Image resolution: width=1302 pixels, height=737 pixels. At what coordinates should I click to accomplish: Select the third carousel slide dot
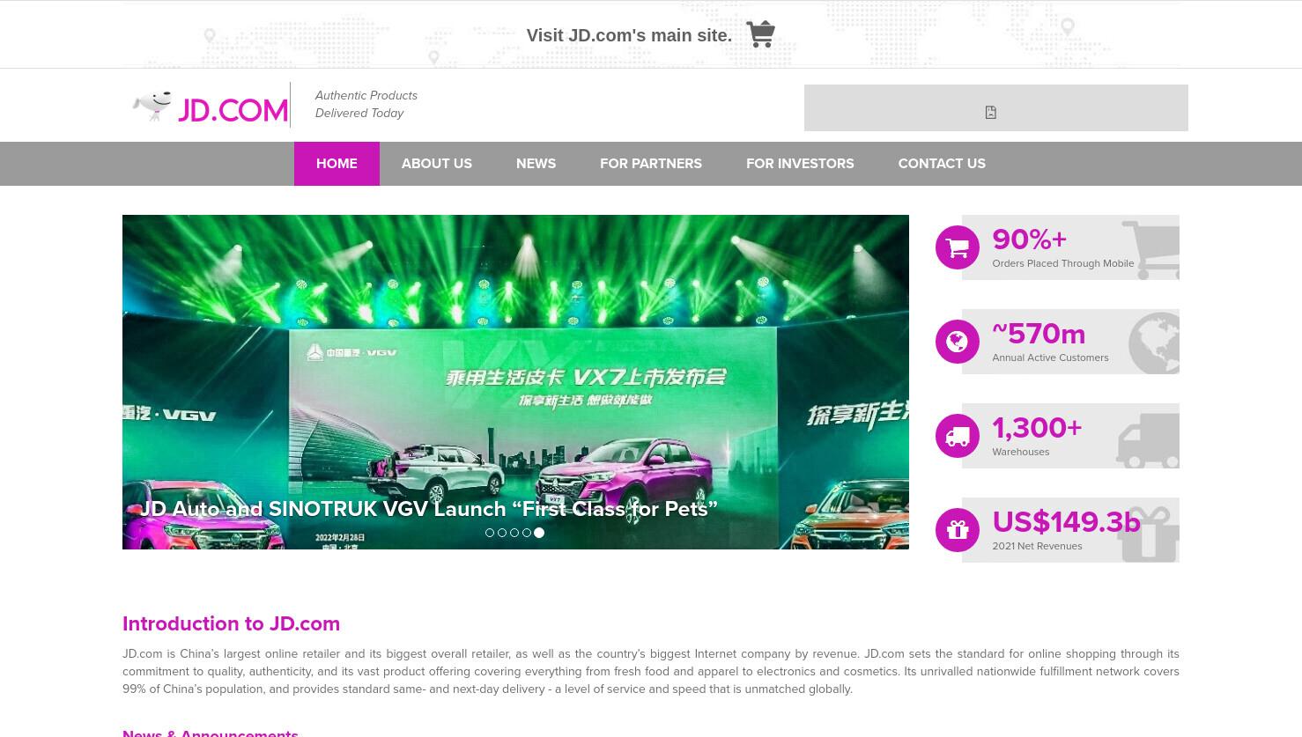514,533
